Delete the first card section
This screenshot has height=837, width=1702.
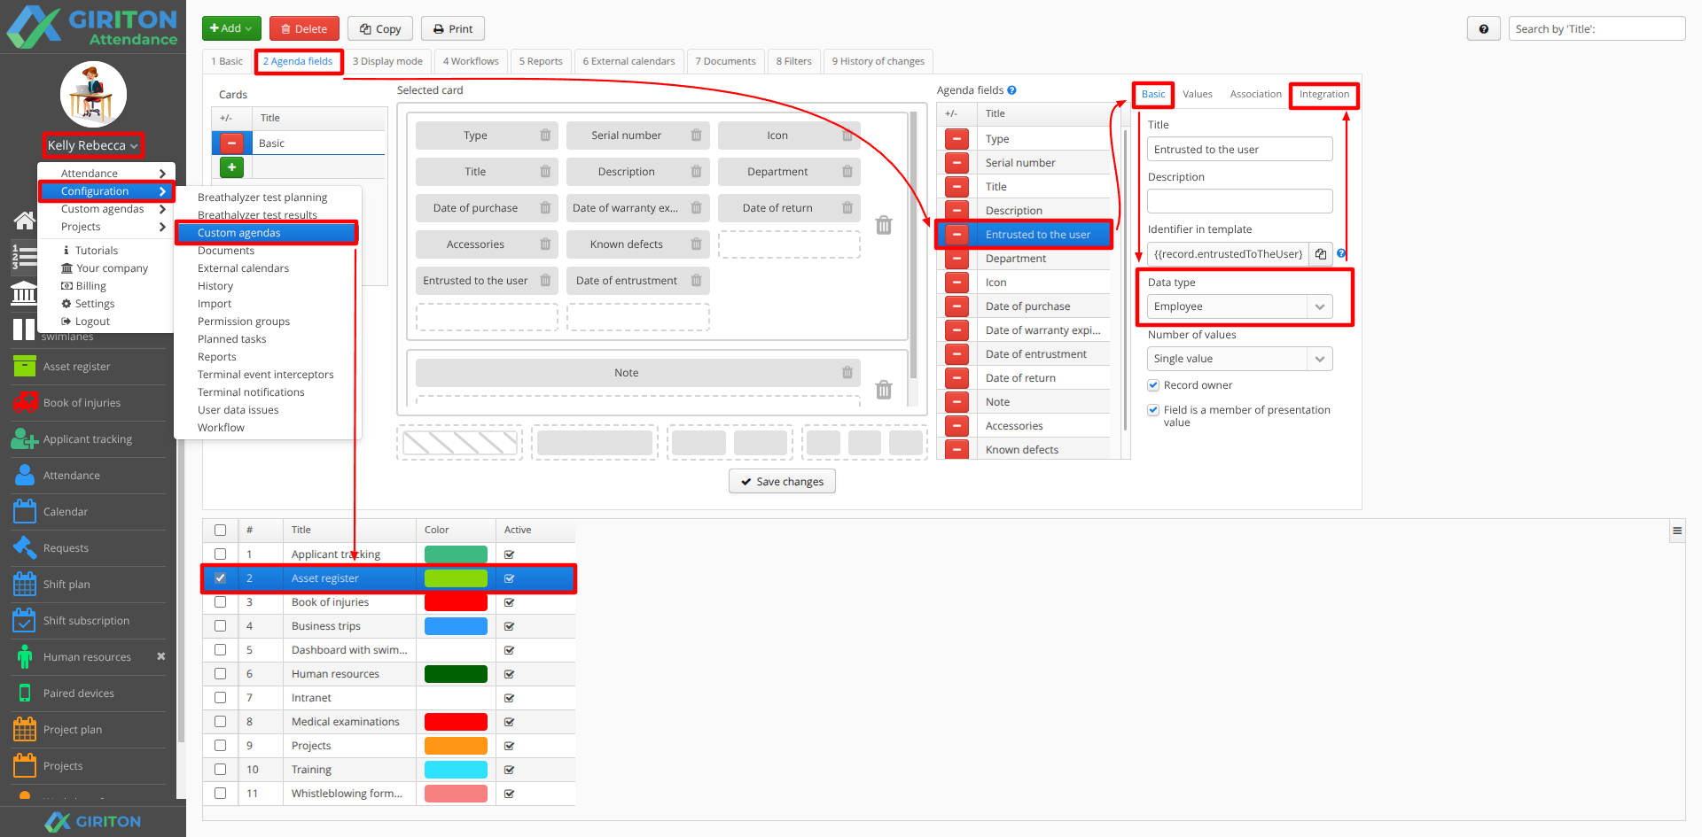pos(884,225)
